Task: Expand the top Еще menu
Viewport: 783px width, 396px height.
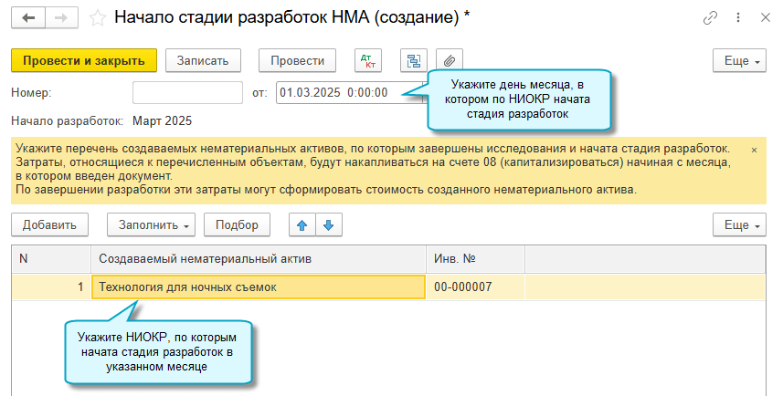Action: click(741, 61)
